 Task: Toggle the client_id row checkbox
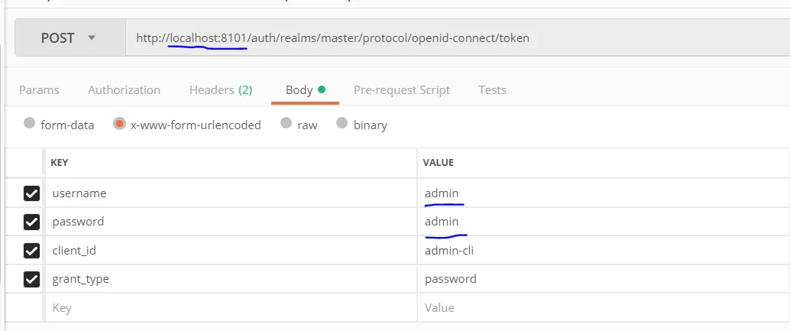click(31, 251)
